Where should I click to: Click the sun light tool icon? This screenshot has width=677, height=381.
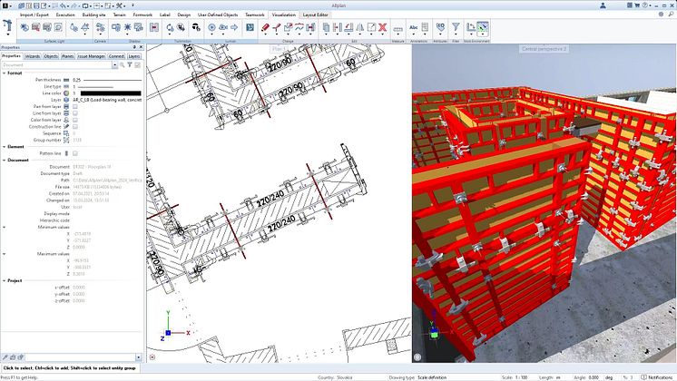[x=127, y=27]
